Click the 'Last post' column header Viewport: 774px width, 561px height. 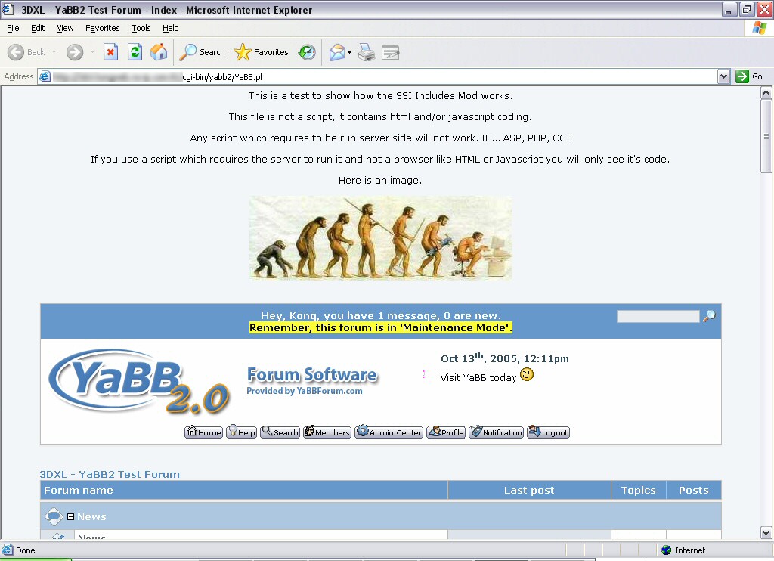(529, 491)
